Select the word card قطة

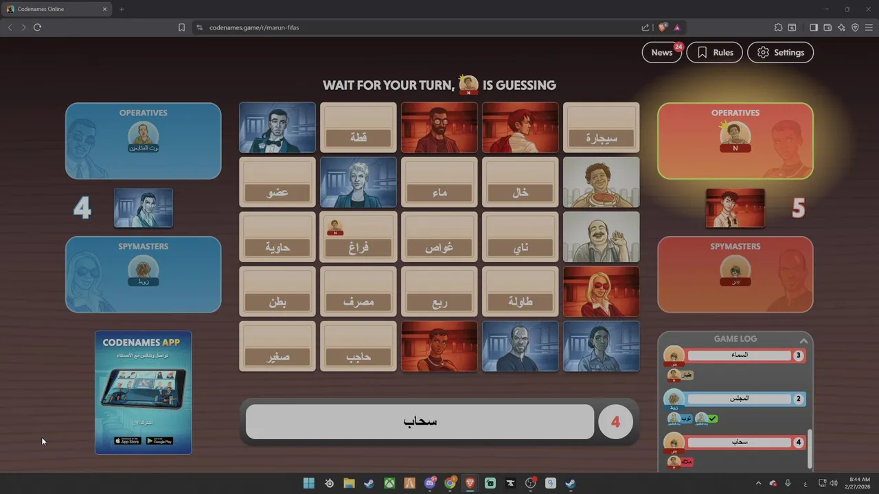358,128
